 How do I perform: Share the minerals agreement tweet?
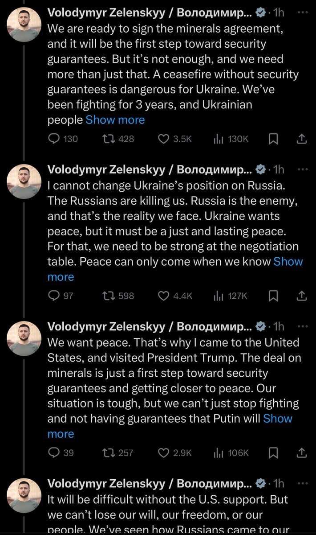point(301,139)
